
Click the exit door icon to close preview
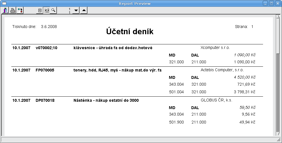tap(6, 11)
